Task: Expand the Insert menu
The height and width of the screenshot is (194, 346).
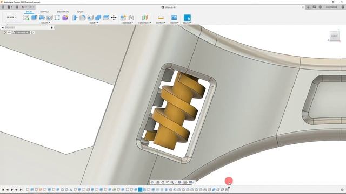Action: click(174, 23)
